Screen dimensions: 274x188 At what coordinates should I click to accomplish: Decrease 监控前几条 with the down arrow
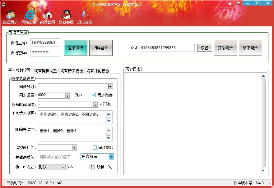tap(74, 149)
